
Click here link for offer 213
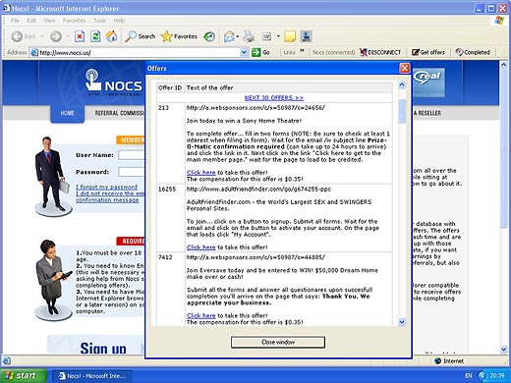coord(200,173)
